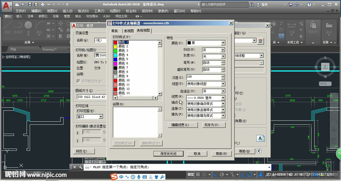Click the binoculars search icon in title bar
This screenshot has height=181, width=341.
(252, 5)
